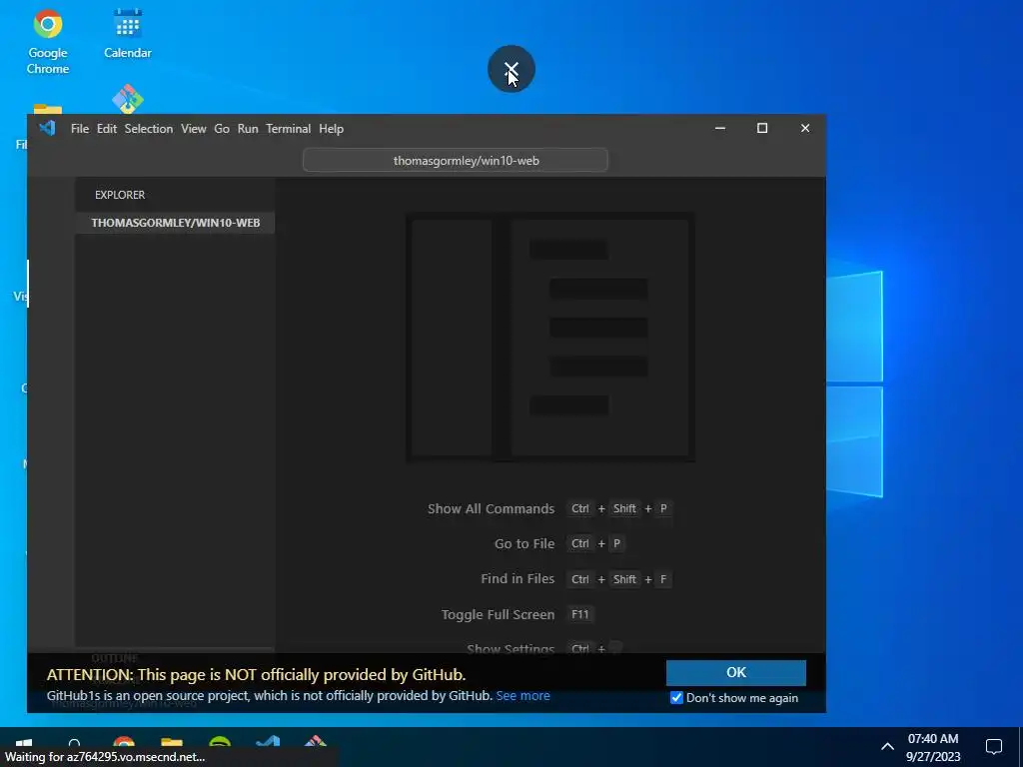Open the Selection menu
The height and width of the screenshot is (767, 1023).
click(149, 129)
